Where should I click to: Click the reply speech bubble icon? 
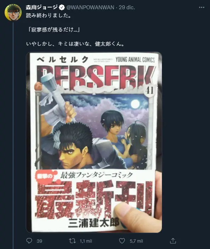tap(29, 241)
